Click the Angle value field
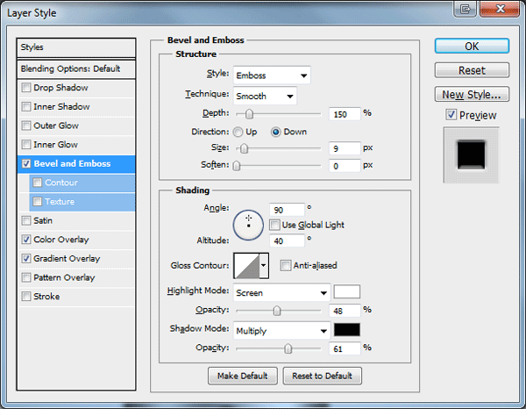The width and height of the screenshot is (526, 409). (x=287, y=210)
